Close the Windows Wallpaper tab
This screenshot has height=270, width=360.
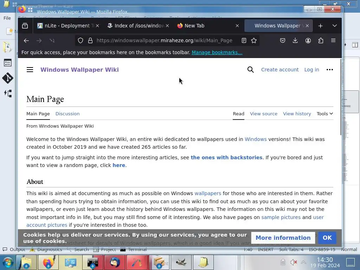307,26
